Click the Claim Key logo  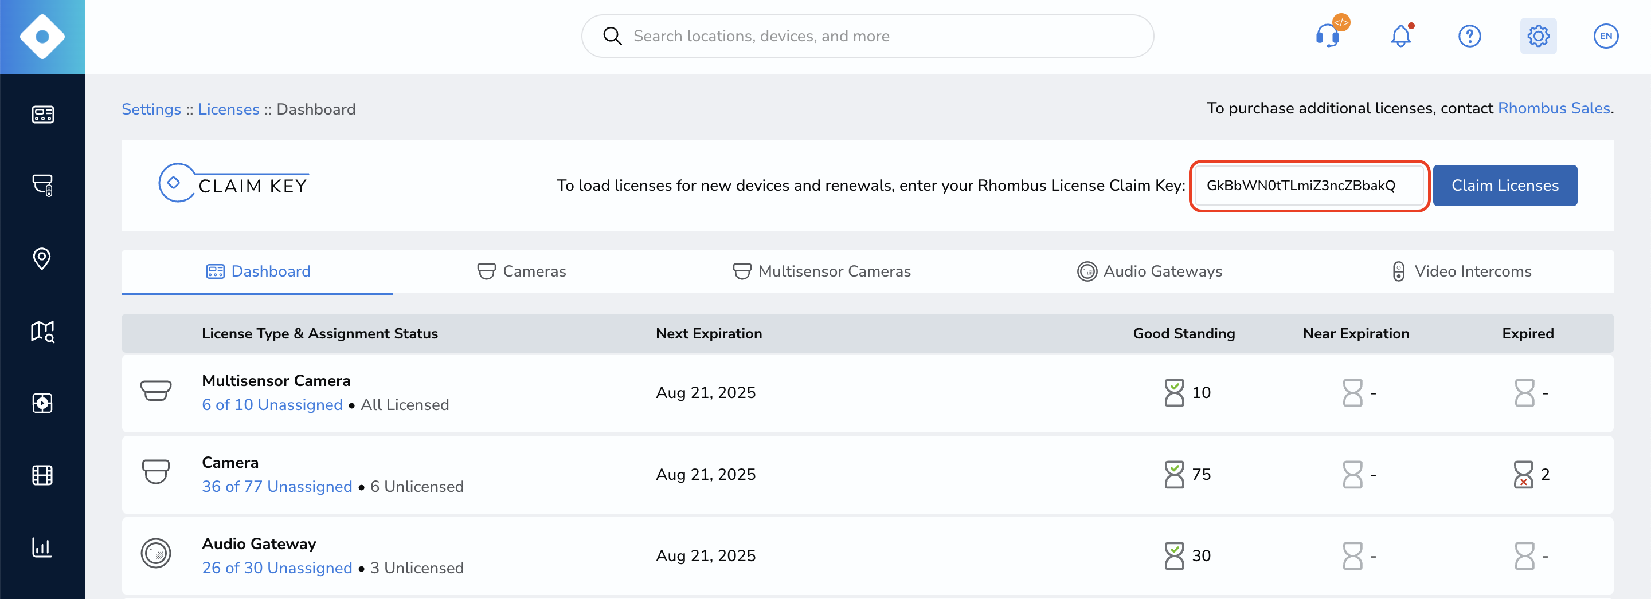[233, 183]
